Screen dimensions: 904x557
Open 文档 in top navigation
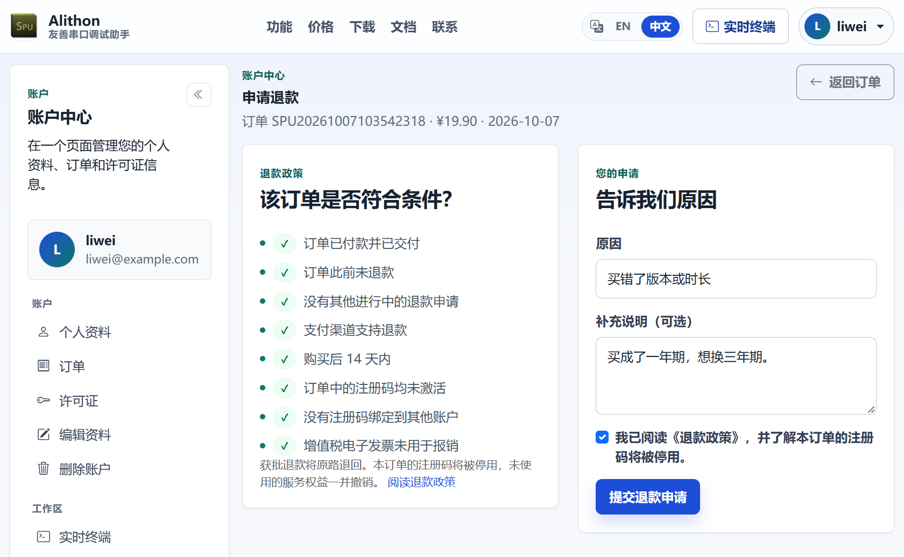point(404,27)
